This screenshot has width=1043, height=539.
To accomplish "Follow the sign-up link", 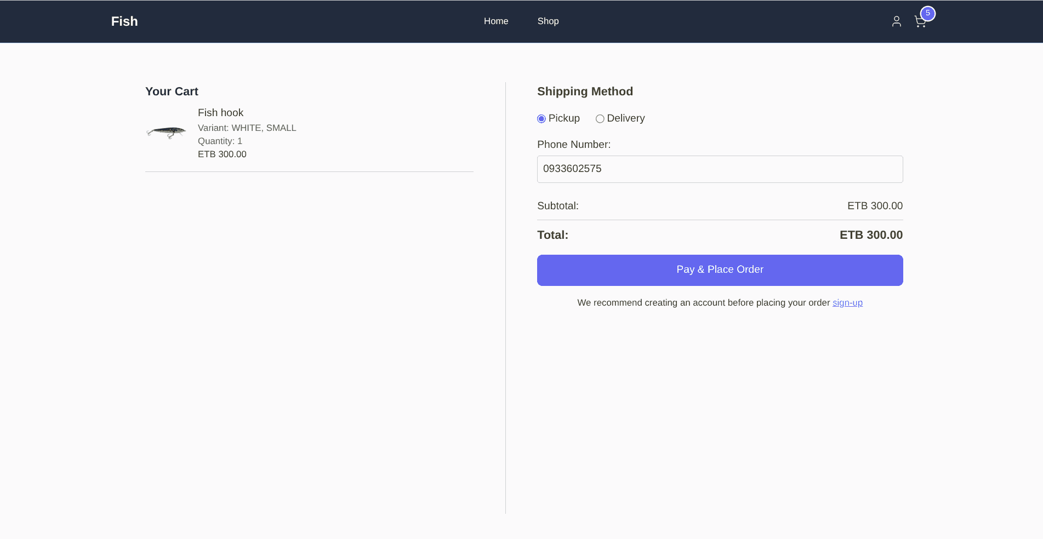I will (847, 302).
